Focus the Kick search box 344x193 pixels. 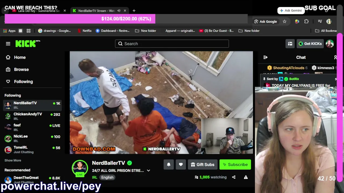(172, 44)
